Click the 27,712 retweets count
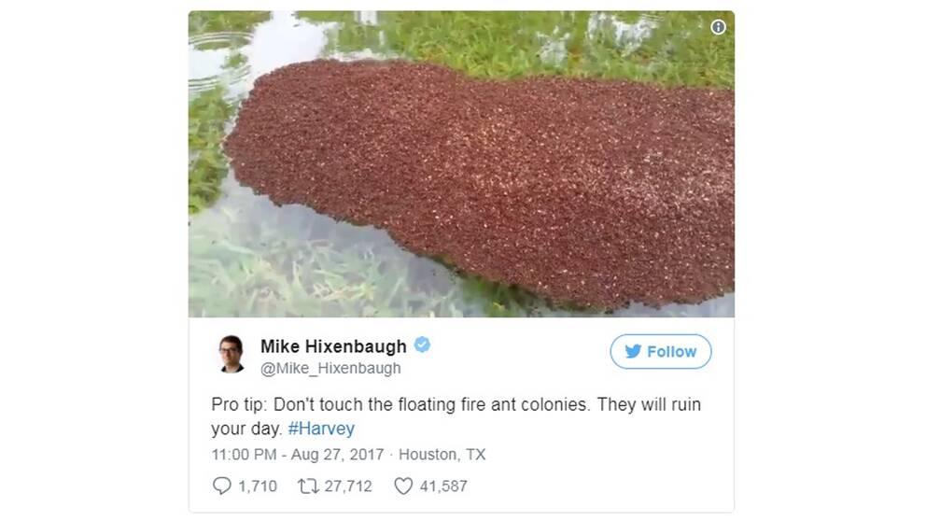Viewport: 926px width, 521px height. point(348,486)
